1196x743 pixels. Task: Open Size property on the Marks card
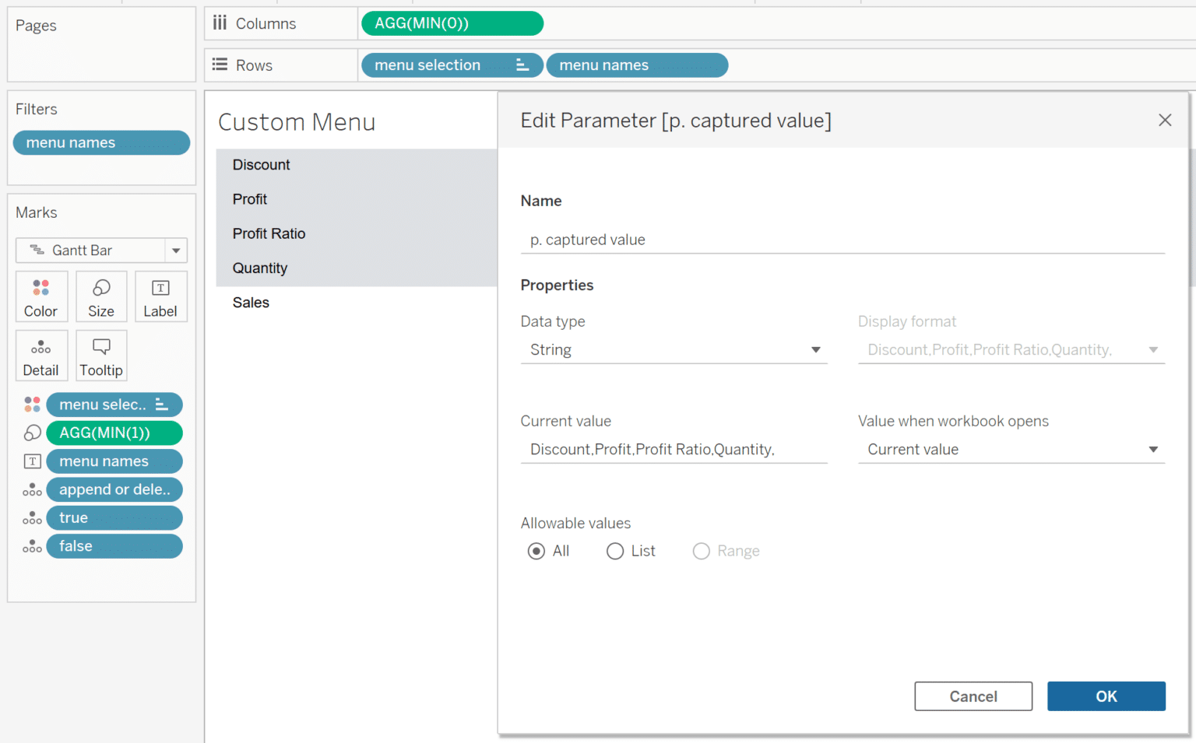[101, 296]
